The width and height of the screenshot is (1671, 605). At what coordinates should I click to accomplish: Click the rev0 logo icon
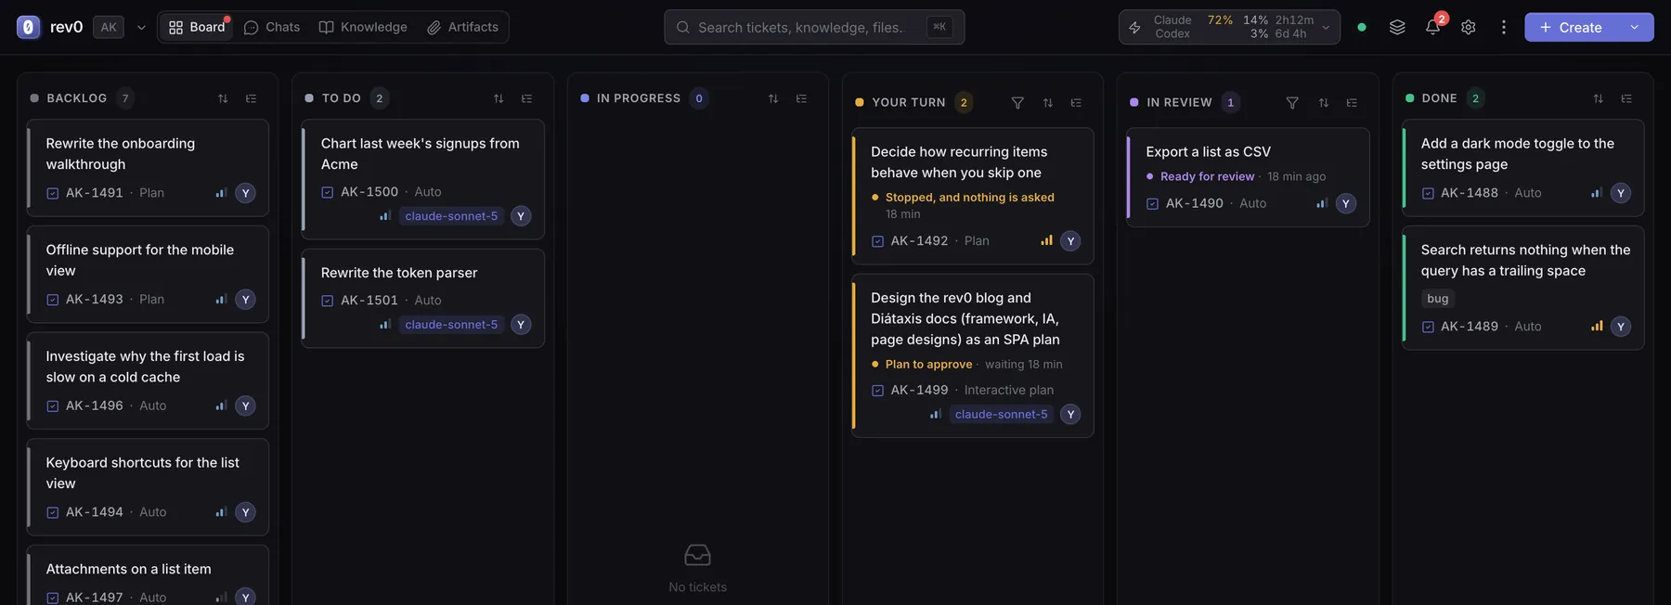click(28, 27)
